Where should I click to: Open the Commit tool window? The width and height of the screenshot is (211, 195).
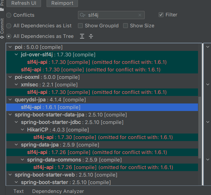tap(2, 28)
